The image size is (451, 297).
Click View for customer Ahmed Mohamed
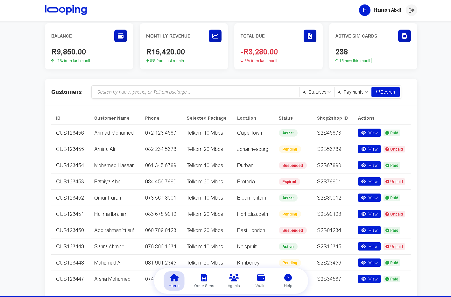click(x=369, y=133)
